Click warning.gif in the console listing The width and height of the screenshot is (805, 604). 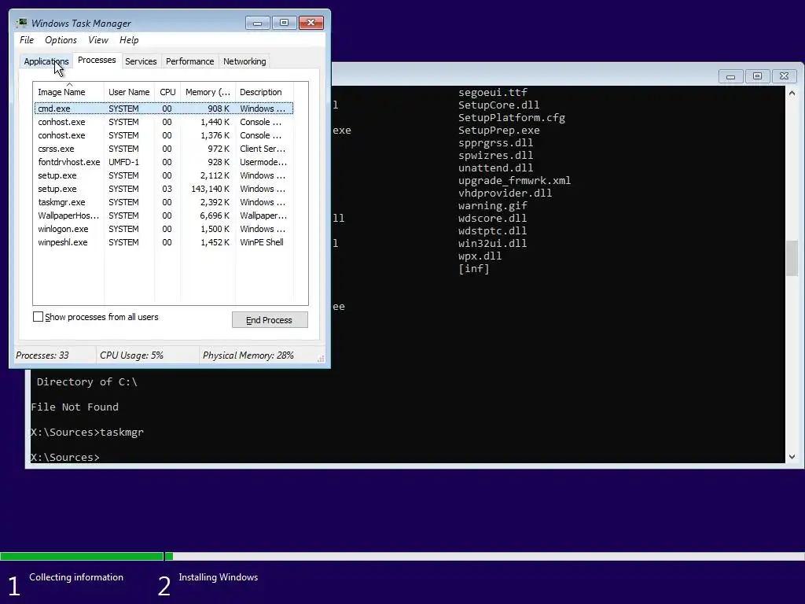point(493,205)
